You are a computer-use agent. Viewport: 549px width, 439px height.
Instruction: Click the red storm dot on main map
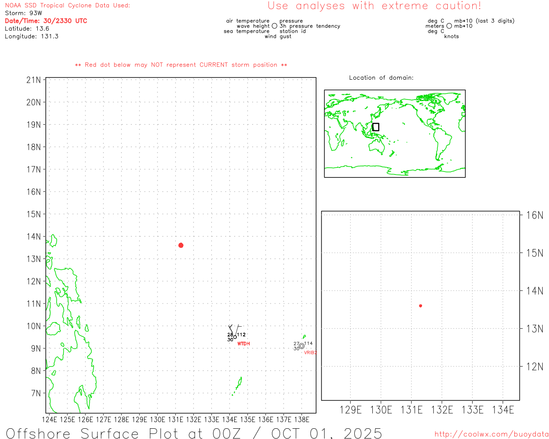coord(181,245)
